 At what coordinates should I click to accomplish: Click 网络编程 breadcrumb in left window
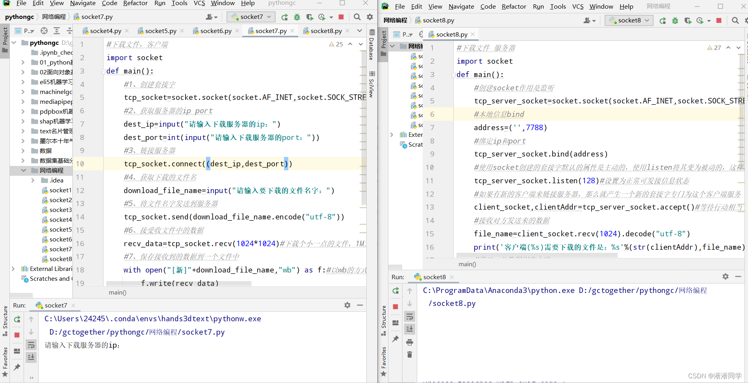(x=54, y=17)
